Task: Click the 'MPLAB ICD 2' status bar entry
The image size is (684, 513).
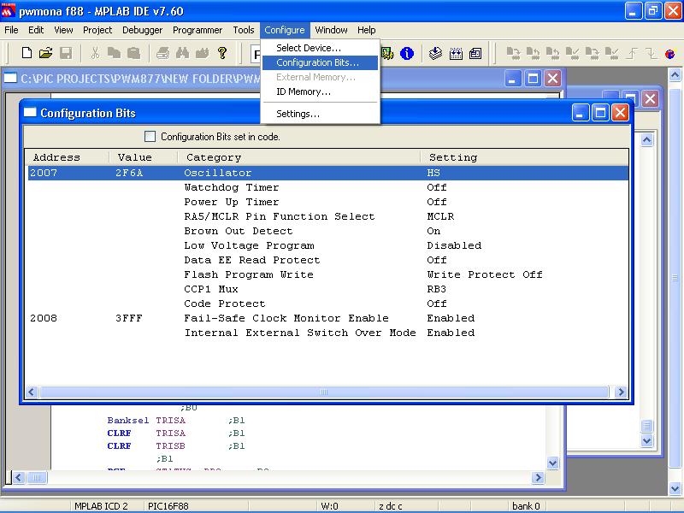Action: point(101,506)
